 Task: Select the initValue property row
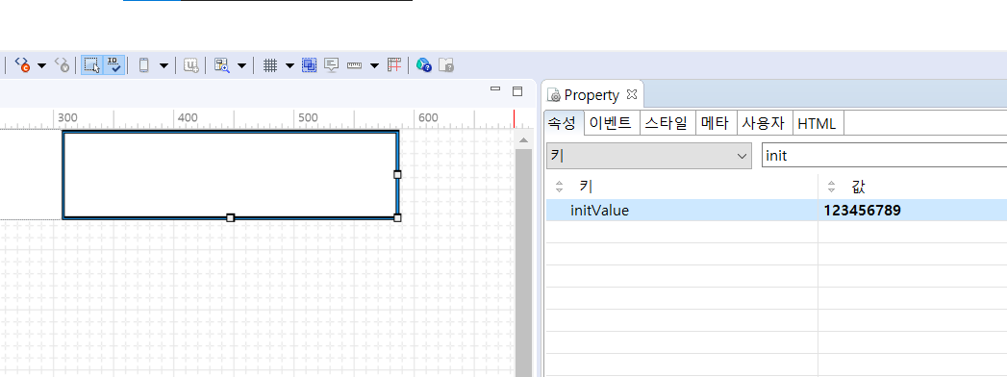pyautogui.click(x=776, y=210)
